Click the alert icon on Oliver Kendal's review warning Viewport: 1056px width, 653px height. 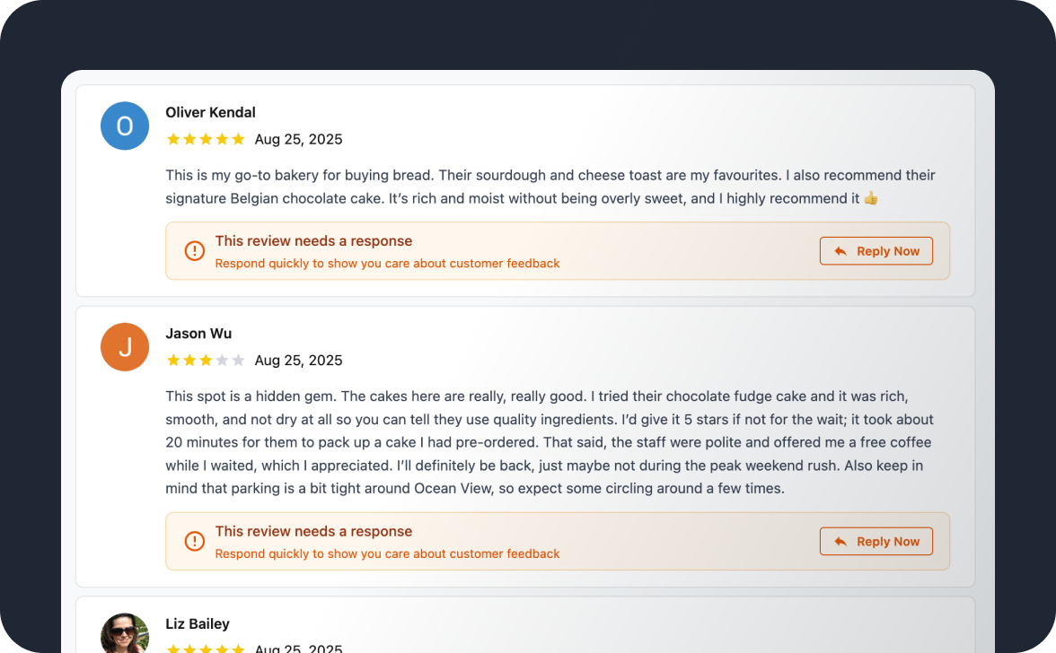point(195,251)
